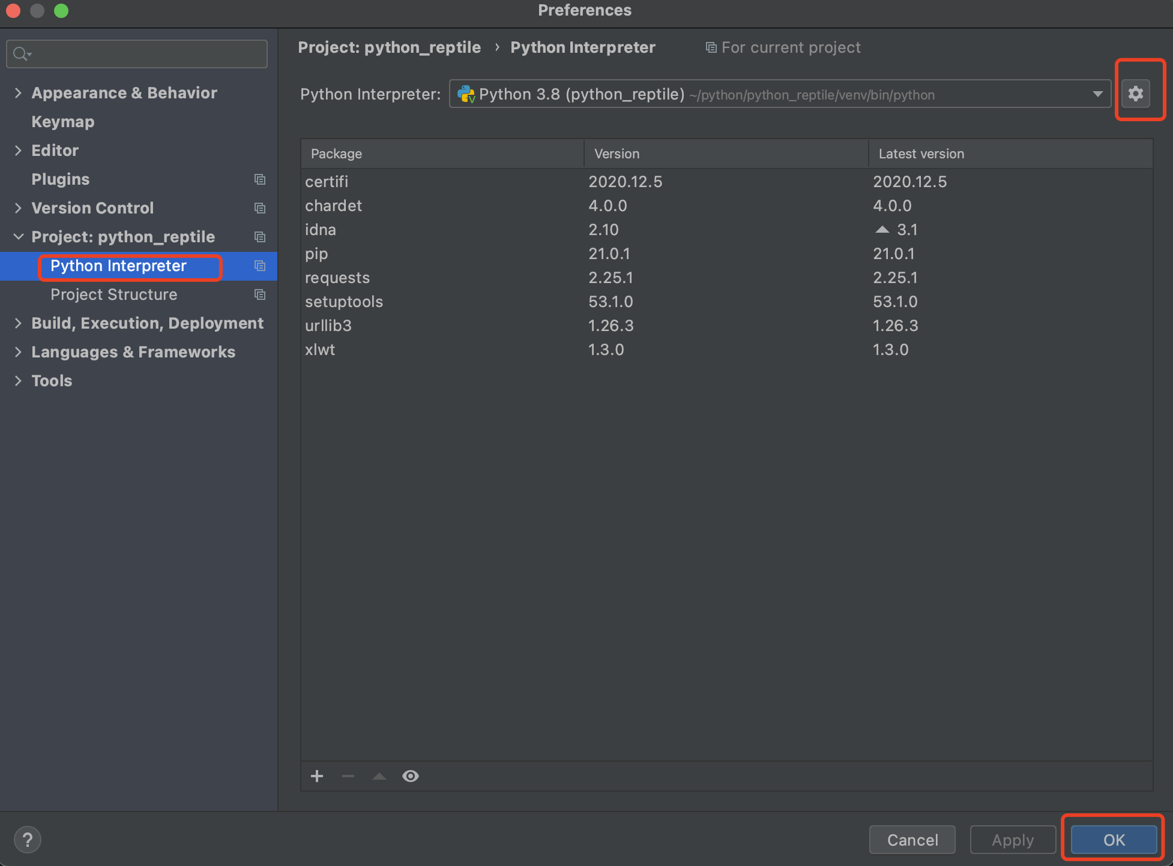The width and height of the screenshot is (1173, 866).
Task: Click the help question mark button
Action: pyautogui.click(x=28, y=840)
